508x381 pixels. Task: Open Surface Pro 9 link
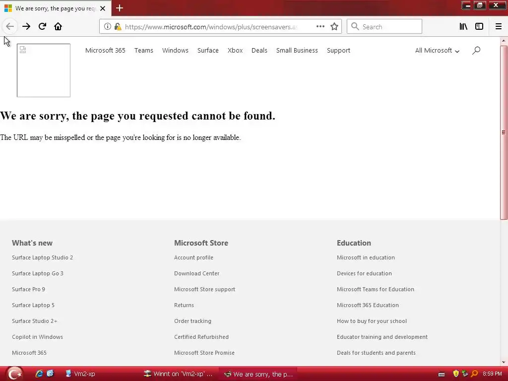click(x=28, y=289)
